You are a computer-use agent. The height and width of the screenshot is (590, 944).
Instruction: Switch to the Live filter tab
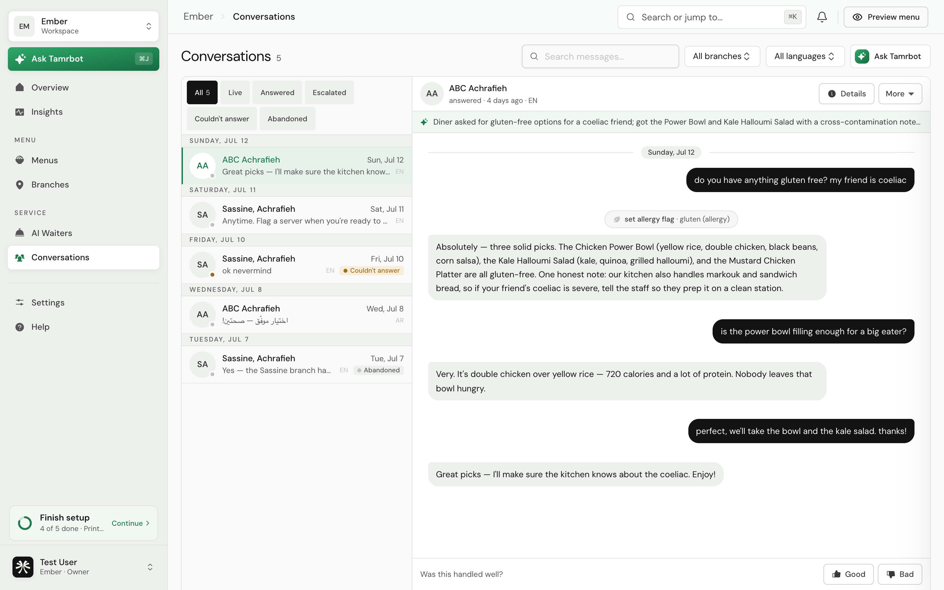point(235,92)
